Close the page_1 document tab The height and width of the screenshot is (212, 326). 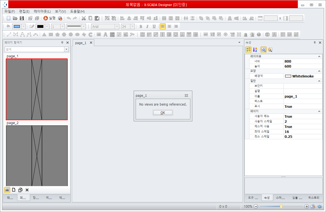click(91, 43)
